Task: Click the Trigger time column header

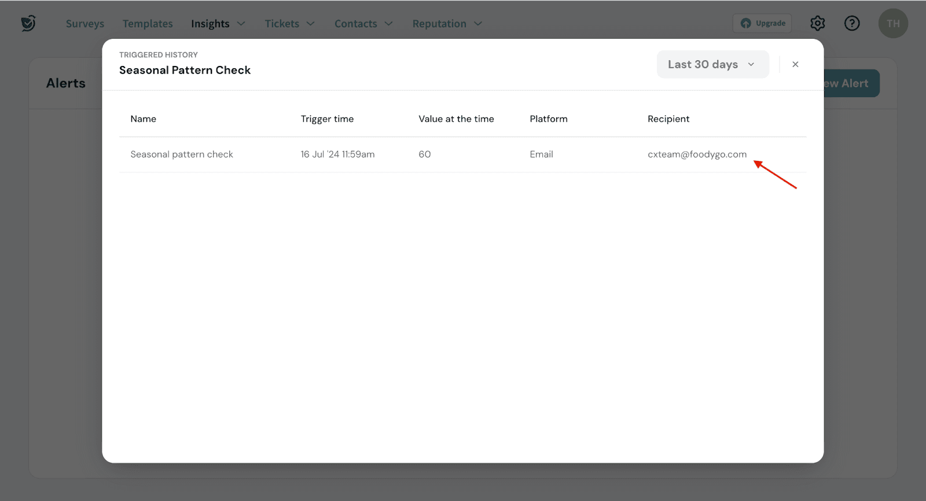Action: (327, 119)
